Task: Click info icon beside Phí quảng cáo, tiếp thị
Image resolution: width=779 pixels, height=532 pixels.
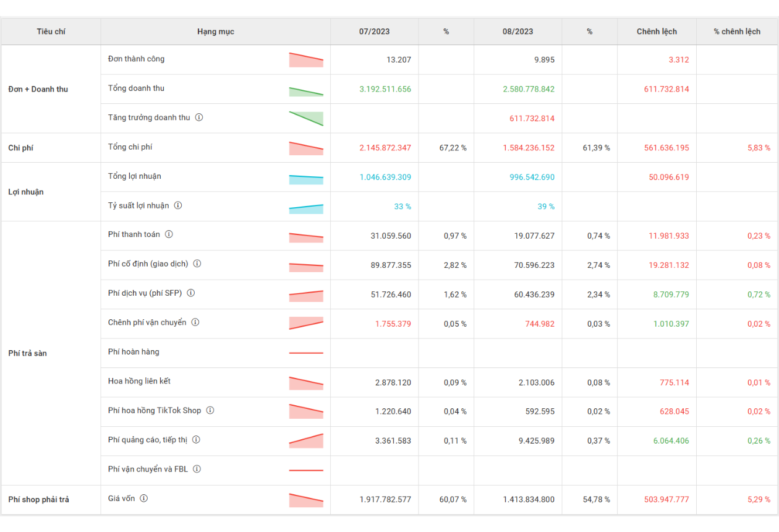Action: point(196,440)
